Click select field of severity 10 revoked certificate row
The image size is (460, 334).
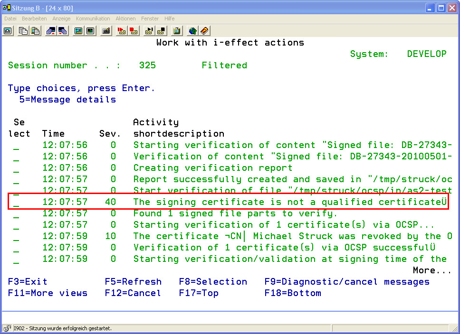(16, 237)
